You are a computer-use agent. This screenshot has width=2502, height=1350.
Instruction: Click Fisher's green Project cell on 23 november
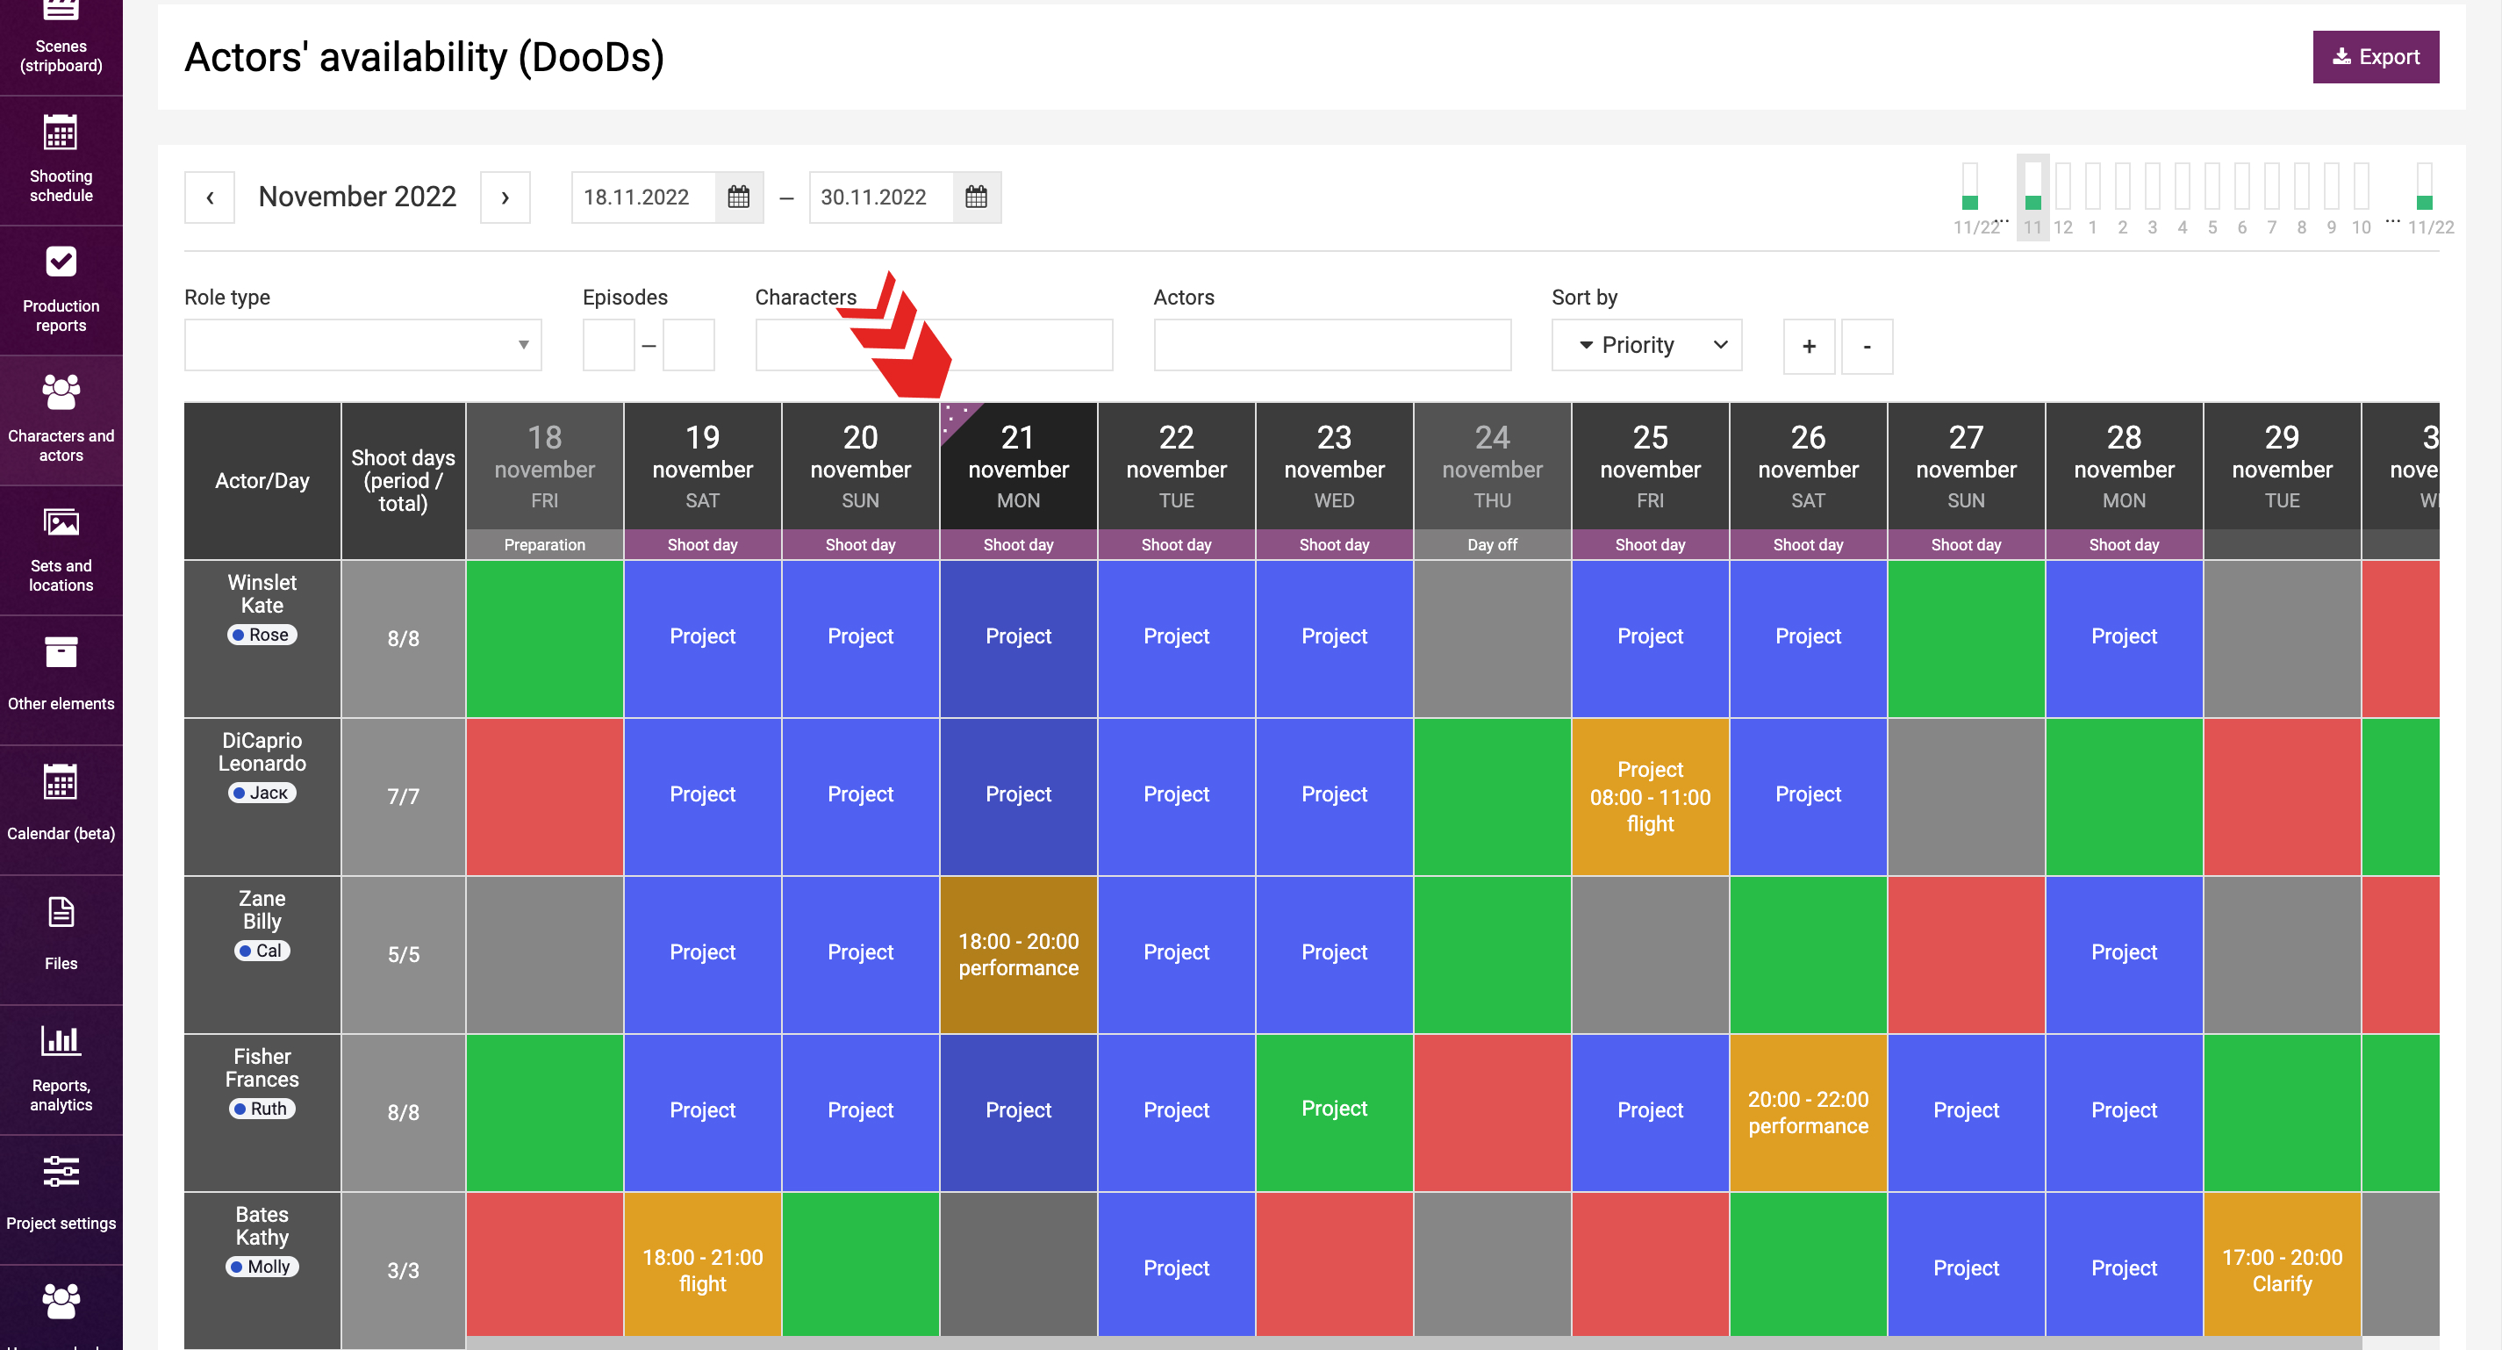click(1334, 1113)
